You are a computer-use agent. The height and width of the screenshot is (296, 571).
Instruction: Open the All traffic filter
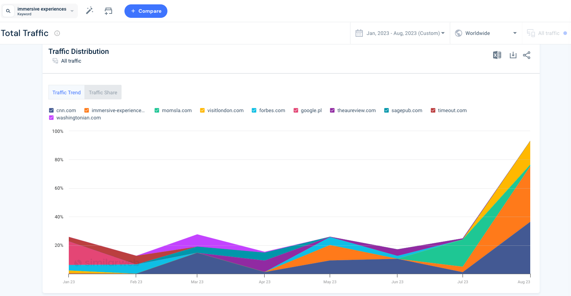[x=547, y=33]
